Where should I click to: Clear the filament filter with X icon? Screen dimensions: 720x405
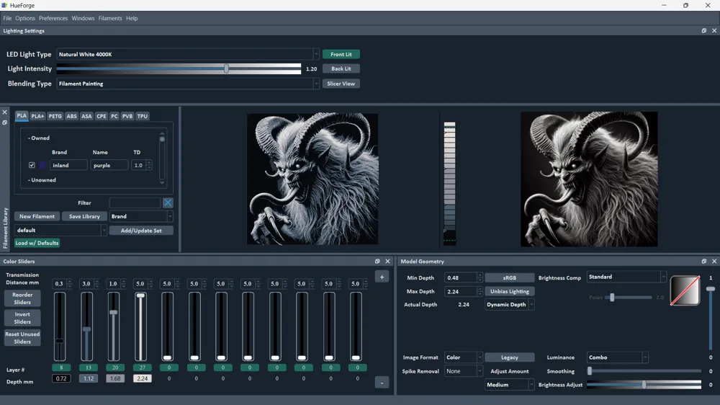[x=168, y=202]
